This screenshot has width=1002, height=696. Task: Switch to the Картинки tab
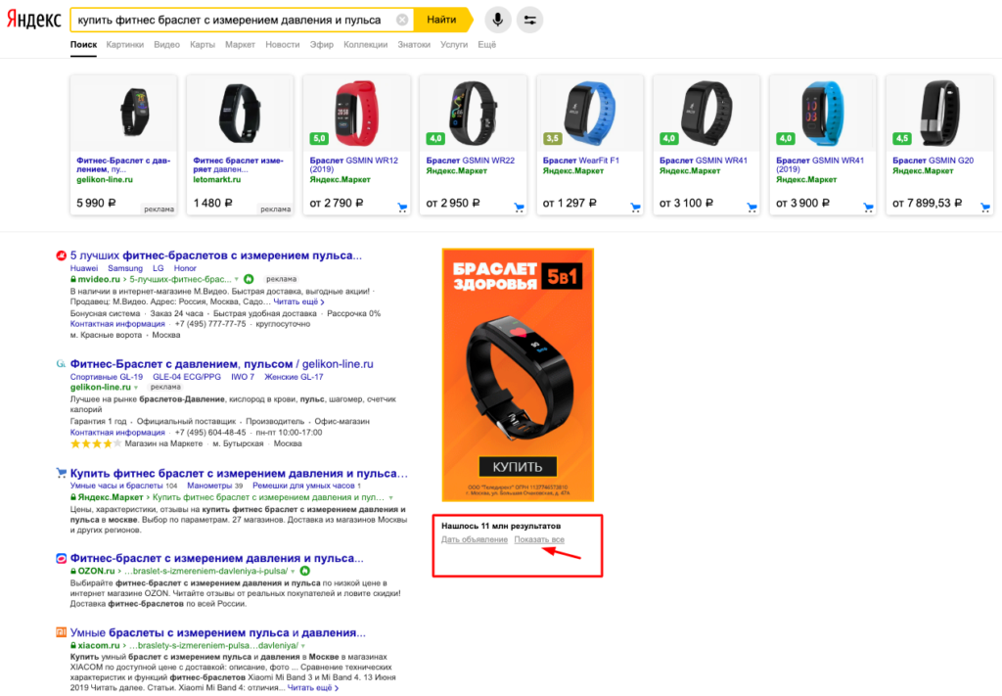click(x=124, y=44)
